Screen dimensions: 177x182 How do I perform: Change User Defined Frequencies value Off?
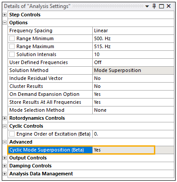[133, 62]
